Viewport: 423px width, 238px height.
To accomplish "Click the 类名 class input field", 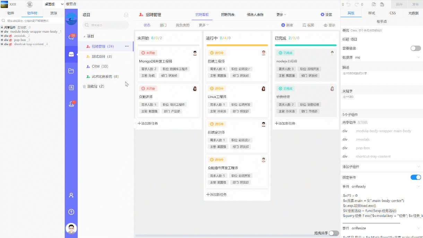I will pyautogui.click(x=386, y=31).
